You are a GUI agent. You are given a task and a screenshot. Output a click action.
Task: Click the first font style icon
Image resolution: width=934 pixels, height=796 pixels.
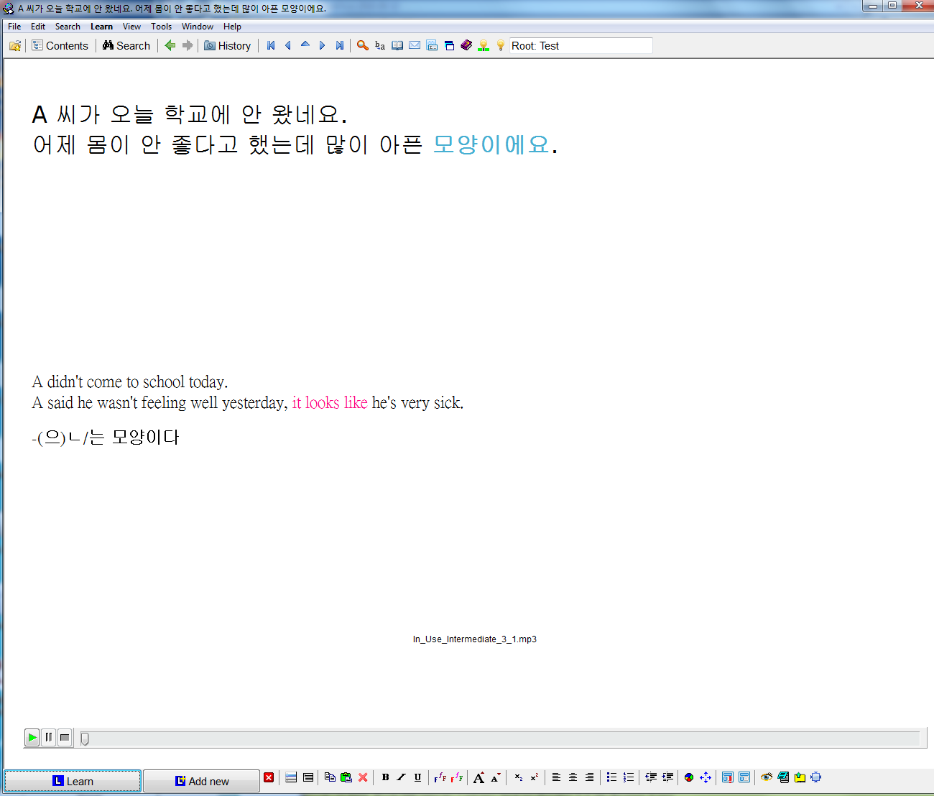click(x=440, y=777)
